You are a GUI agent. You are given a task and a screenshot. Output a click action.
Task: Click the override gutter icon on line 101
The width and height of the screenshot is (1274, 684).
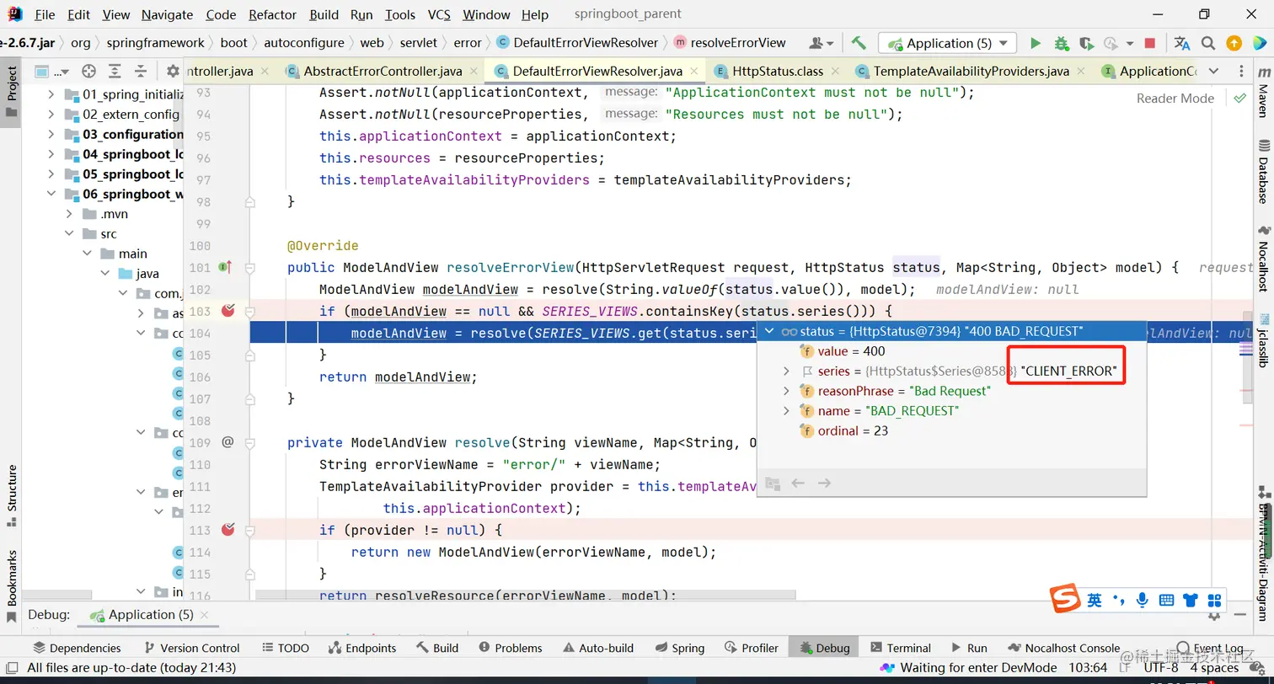225,267
